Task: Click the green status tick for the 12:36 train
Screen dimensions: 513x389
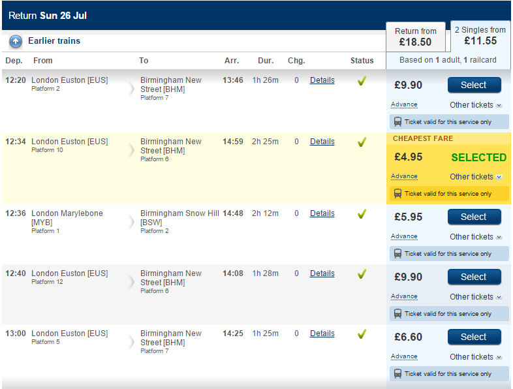Action: click(362, 213)
